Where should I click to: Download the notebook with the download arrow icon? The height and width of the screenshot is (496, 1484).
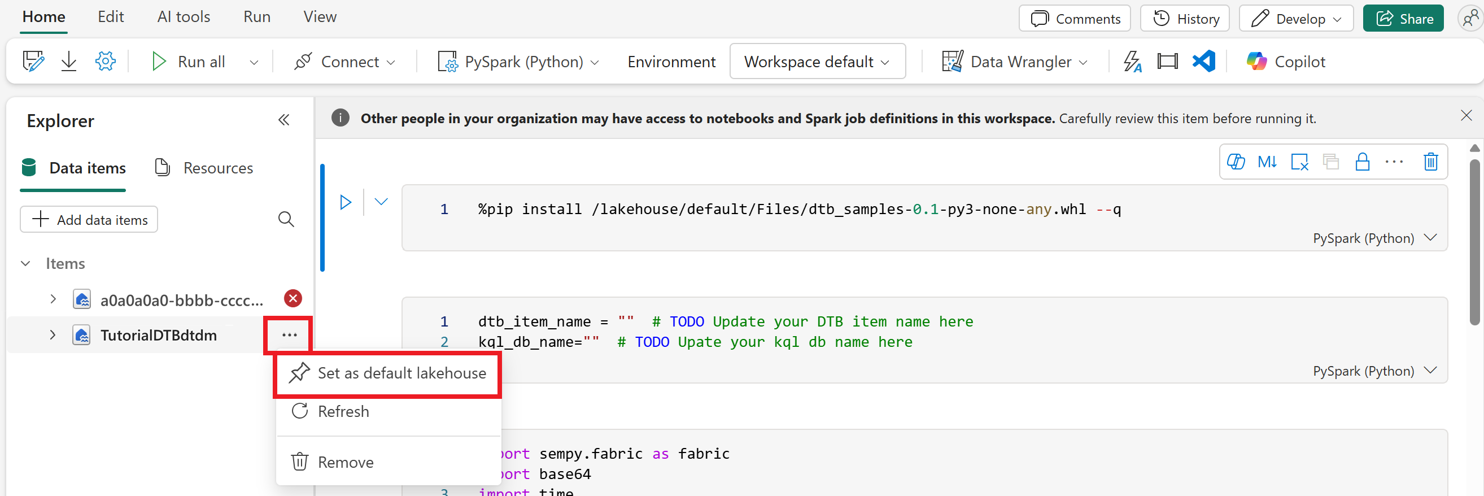(x=68, y=61)
